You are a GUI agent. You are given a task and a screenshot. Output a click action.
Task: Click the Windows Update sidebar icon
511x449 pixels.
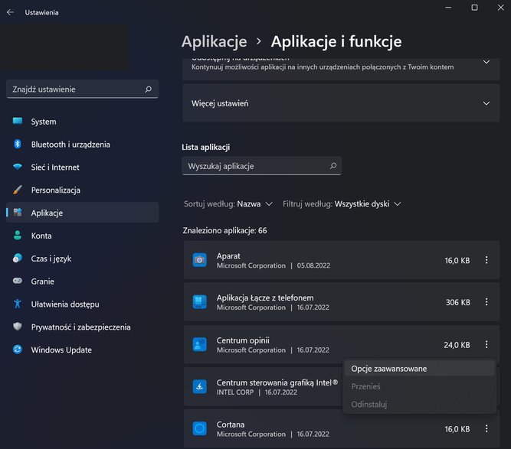(18, 350)
